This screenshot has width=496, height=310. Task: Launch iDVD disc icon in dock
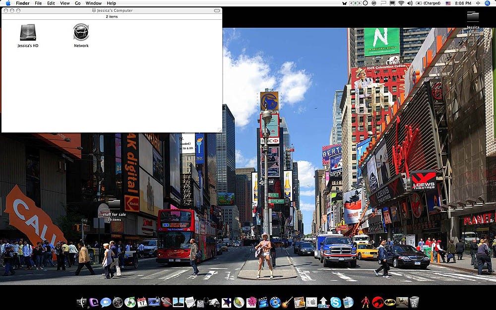pyautogui.click(x=275, y=303)
